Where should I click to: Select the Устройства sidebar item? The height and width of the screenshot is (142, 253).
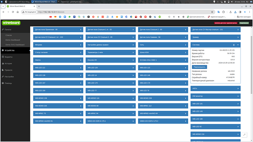point(15,50)
